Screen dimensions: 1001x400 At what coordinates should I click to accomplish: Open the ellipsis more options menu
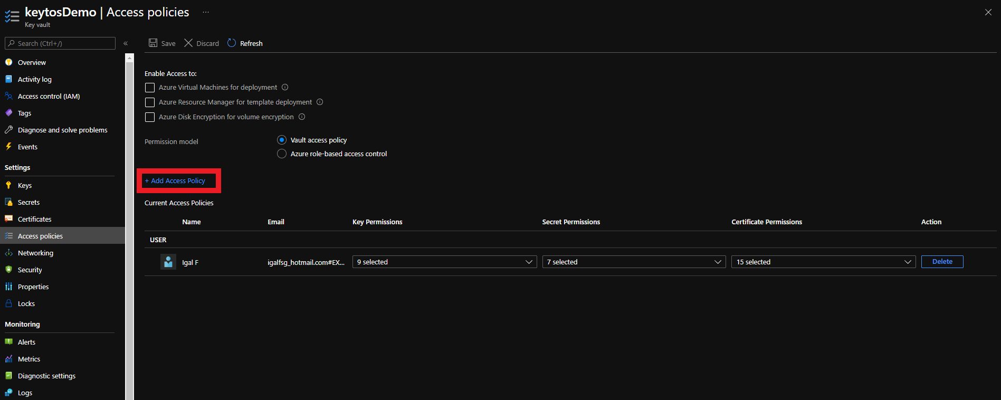tap(206, 12)
